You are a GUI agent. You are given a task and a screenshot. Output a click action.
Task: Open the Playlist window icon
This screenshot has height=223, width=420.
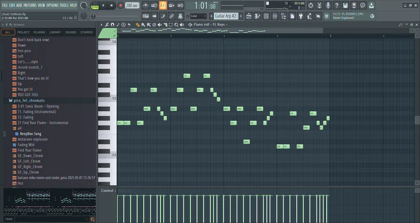coord(249,16)
